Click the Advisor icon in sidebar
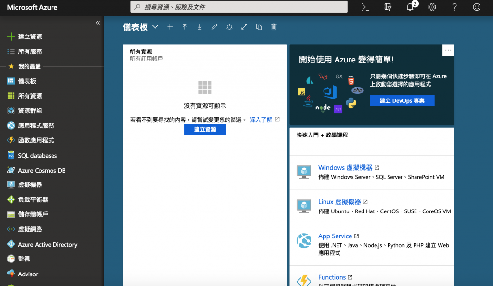The width and height of the screenshot is (493, 286). click(11, 274)
